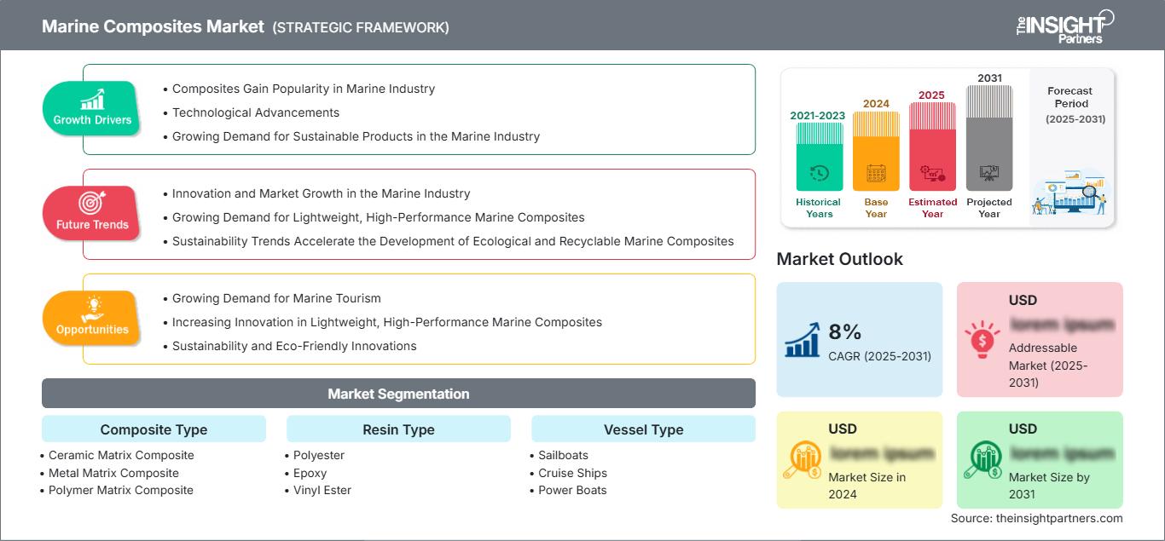Click the Projected Year presentation icon
Viewport: 1165px width, 541px height.
pos(989,174)
